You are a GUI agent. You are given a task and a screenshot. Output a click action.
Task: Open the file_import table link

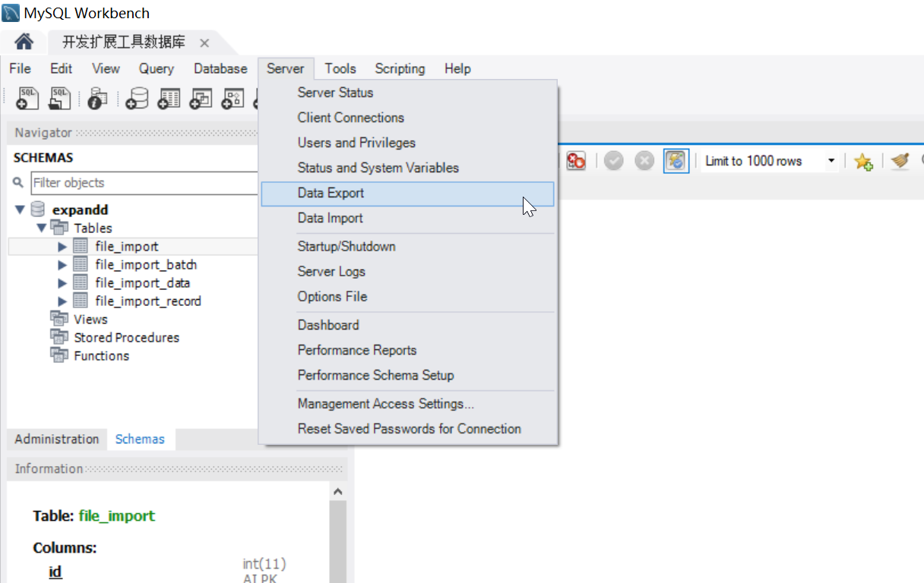point(117,515)
